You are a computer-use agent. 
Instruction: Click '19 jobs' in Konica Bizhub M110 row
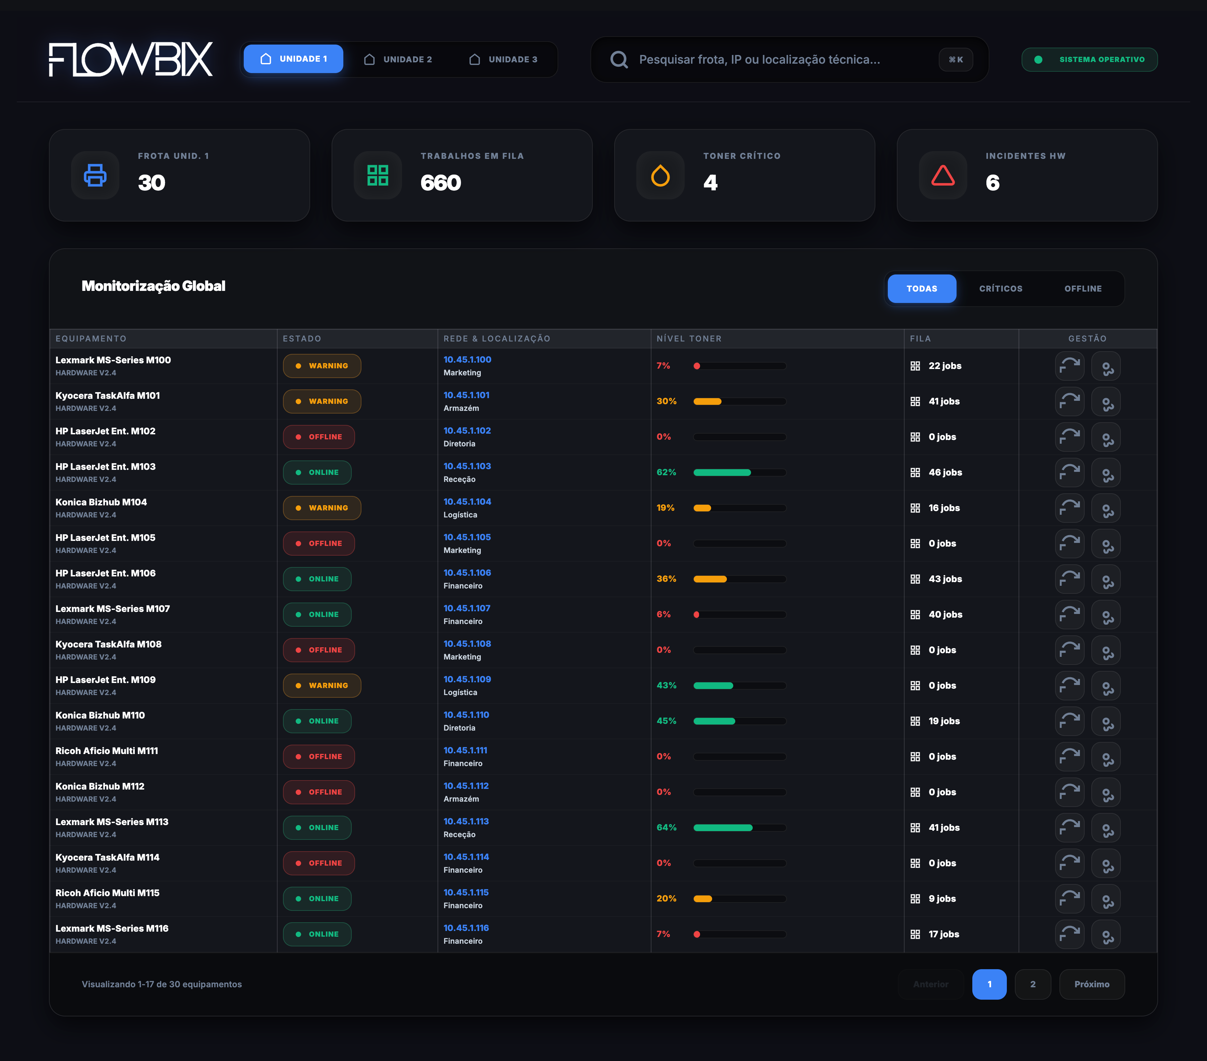coord(943,721)
